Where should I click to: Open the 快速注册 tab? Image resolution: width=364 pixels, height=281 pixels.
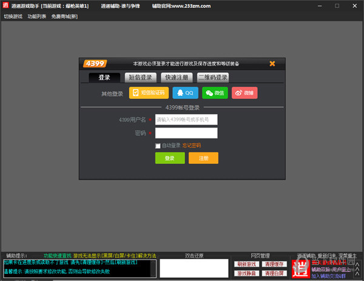pos(177,77)
